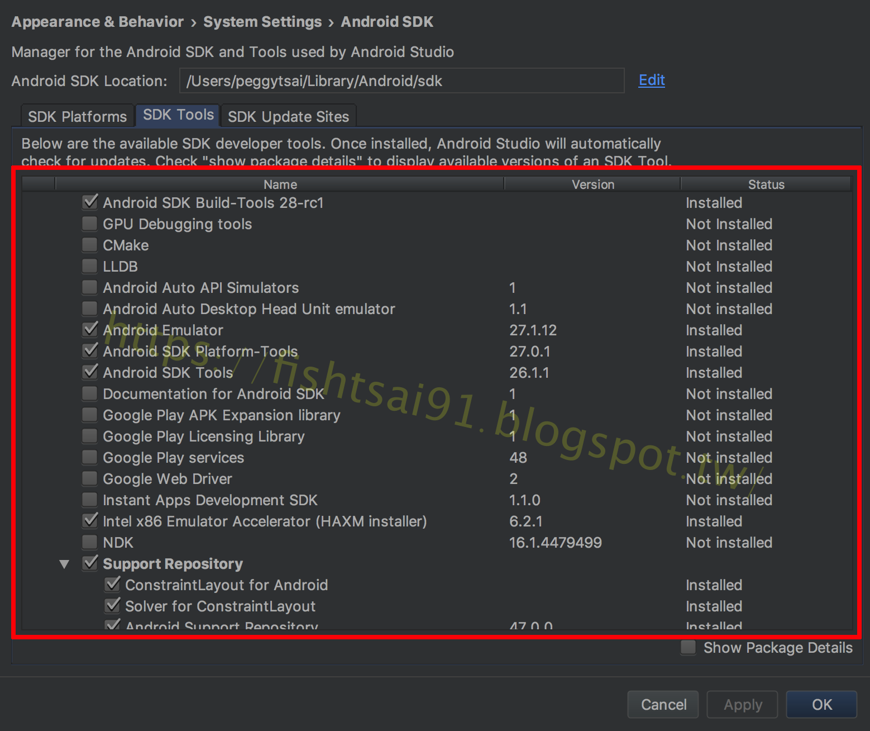The width and height of the screenshot is (870, 731).
Task: Tick the Google Play services checkbox
Action: pyautogui.click(x=89, y=457)
